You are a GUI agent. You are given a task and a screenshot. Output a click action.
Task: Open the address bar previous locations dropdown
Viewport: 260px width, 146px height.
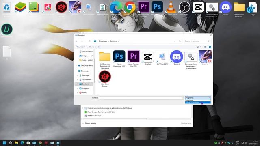click(x=175, y=41)
